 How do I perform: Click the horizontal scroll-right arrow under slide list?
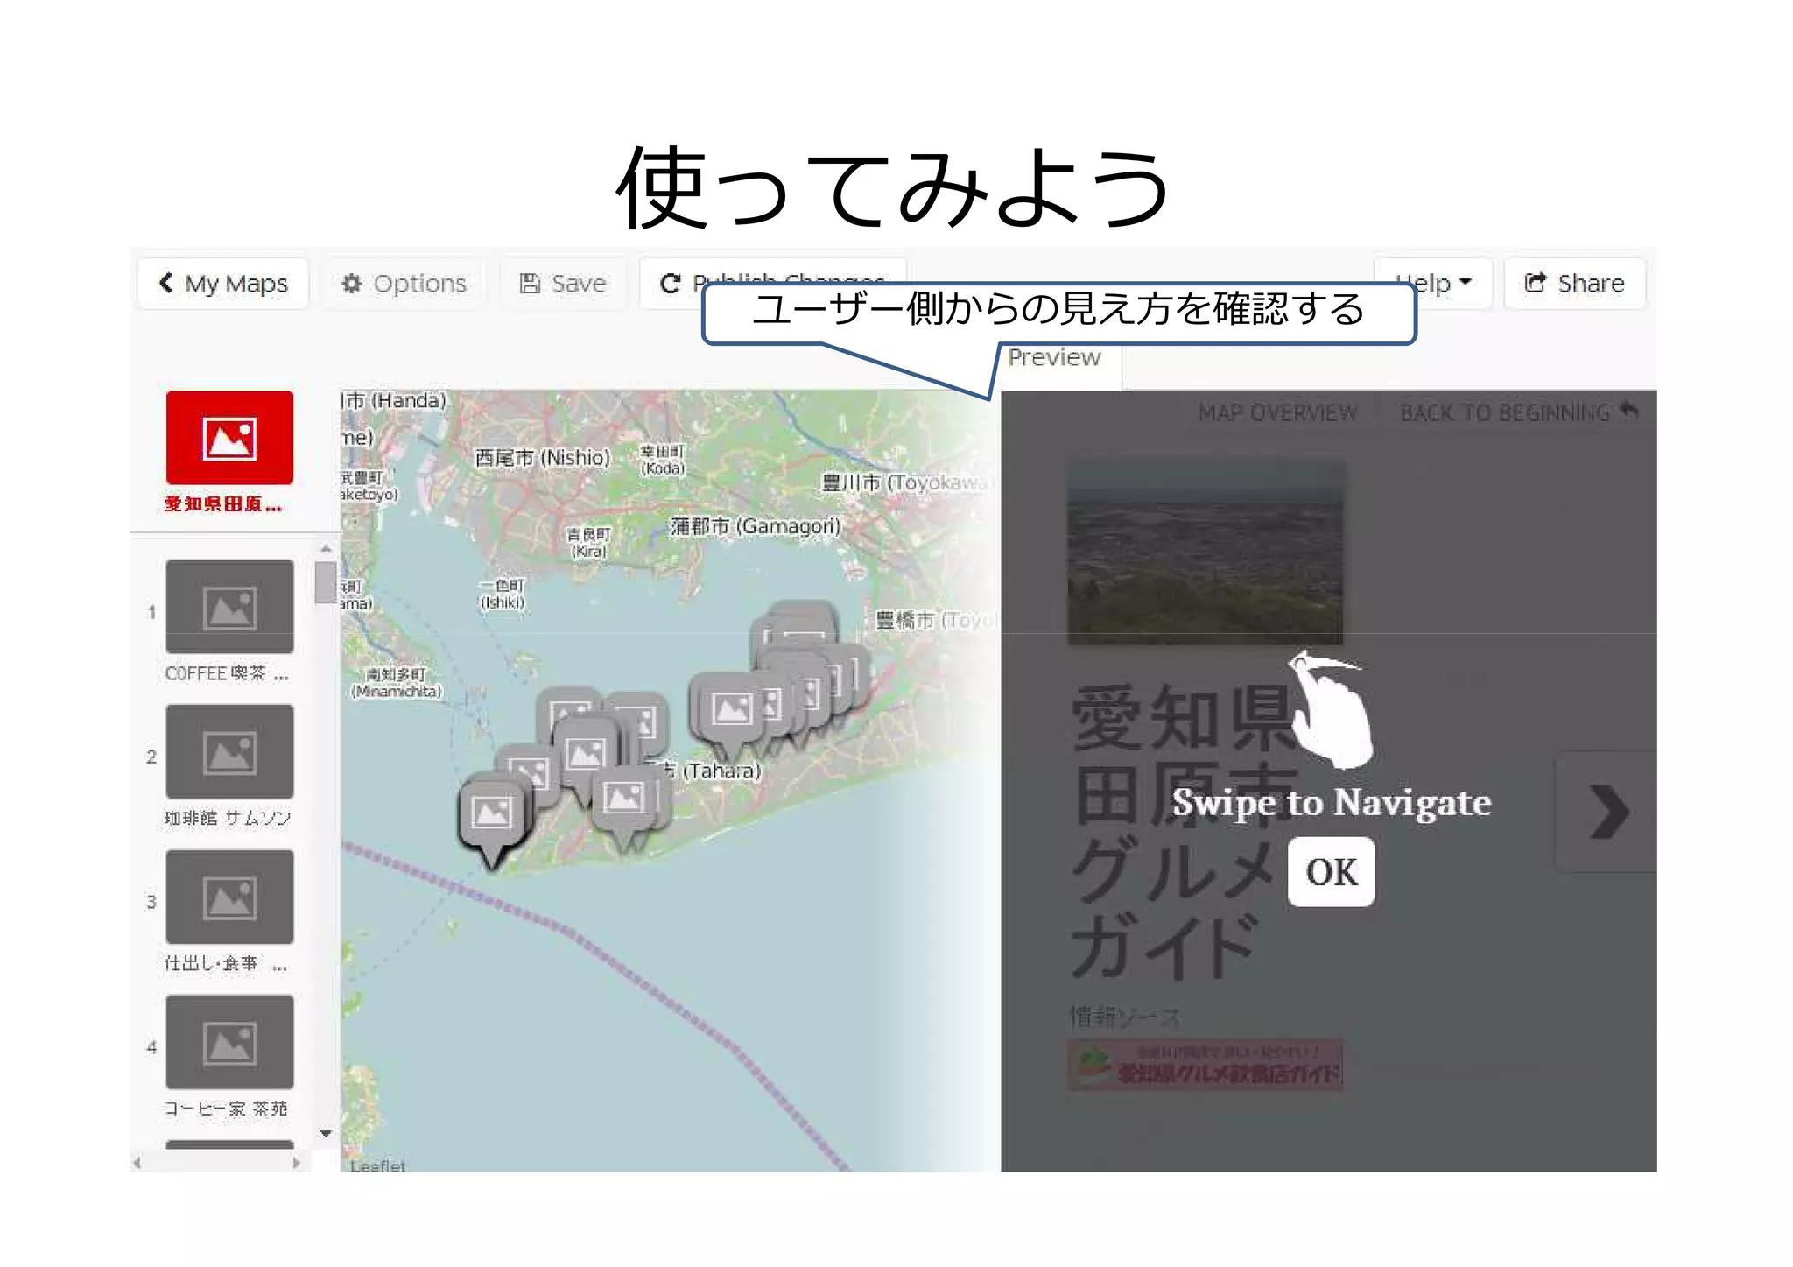point(296,1163)
